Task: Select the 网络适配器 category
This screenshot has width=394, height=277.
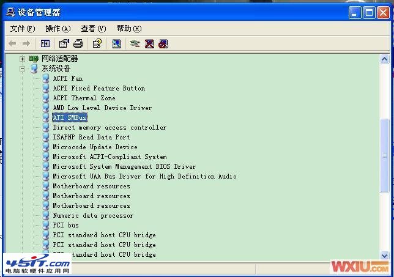Action: [59, 59]
